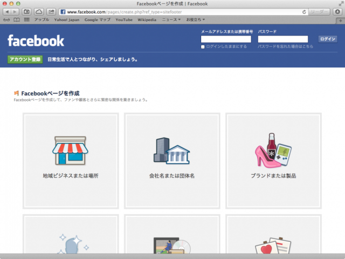Screen dimensions: 345x259
Task: Click the Facebookページを作成 heading
Action: pos(50,93)
